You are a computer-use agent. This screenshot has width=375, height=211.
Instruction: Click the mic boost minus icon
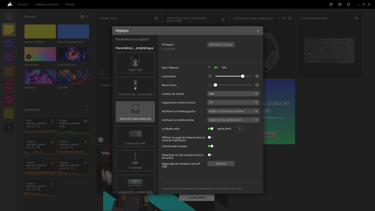click(210, 85)
